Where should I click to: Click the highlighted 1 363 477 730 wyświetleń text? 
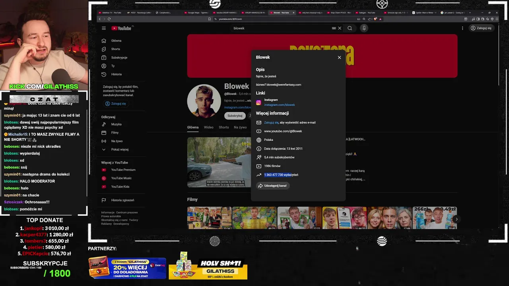281,175
